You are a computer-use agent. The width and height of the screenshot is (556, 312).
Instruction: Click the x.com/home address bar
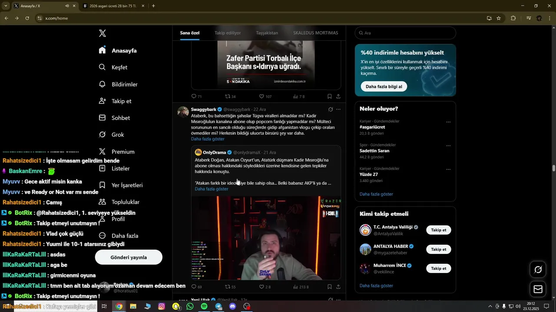pyautogui.click(x=261, y=18)
